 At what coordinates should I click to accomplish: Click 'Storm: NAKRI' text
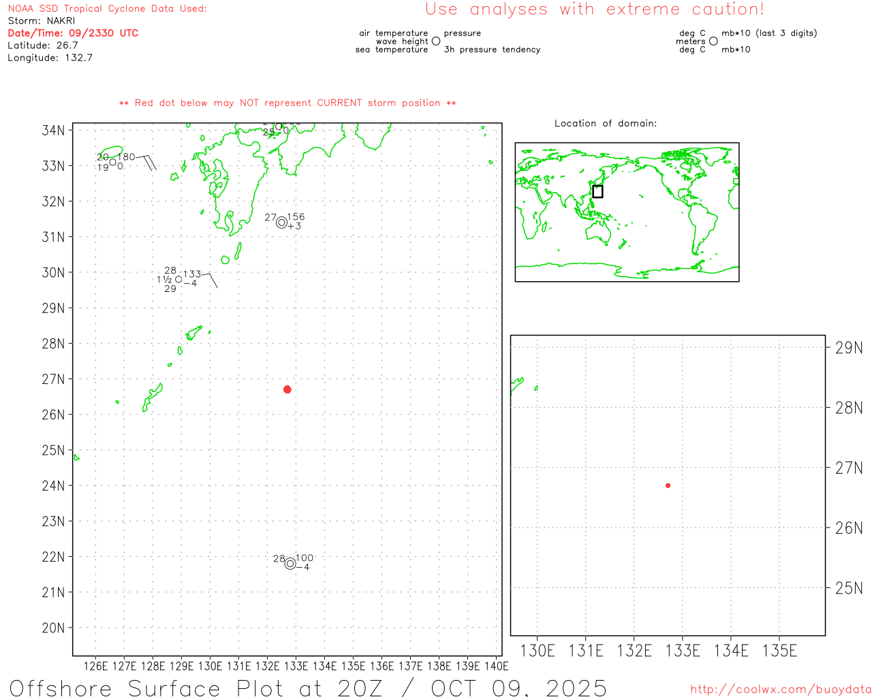click(42, 21)
